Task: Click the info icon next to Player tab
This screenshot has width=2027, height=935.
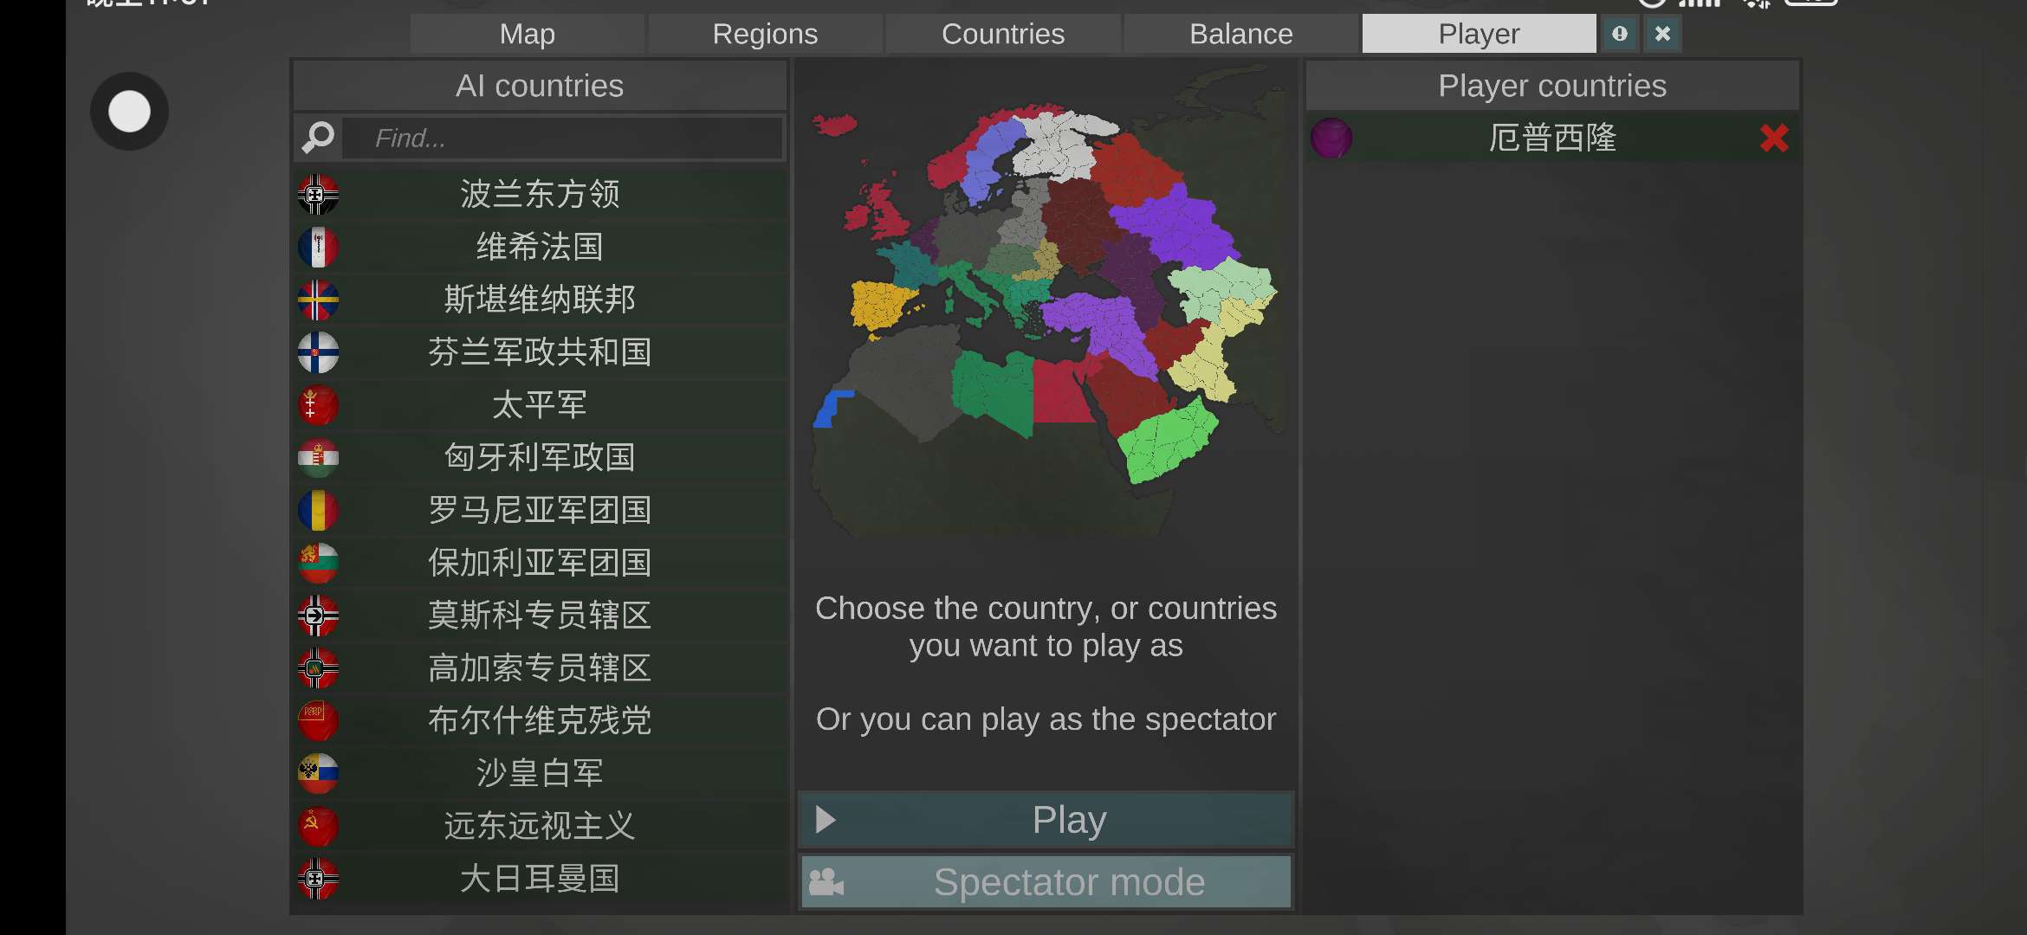Action: point(1619,34)
